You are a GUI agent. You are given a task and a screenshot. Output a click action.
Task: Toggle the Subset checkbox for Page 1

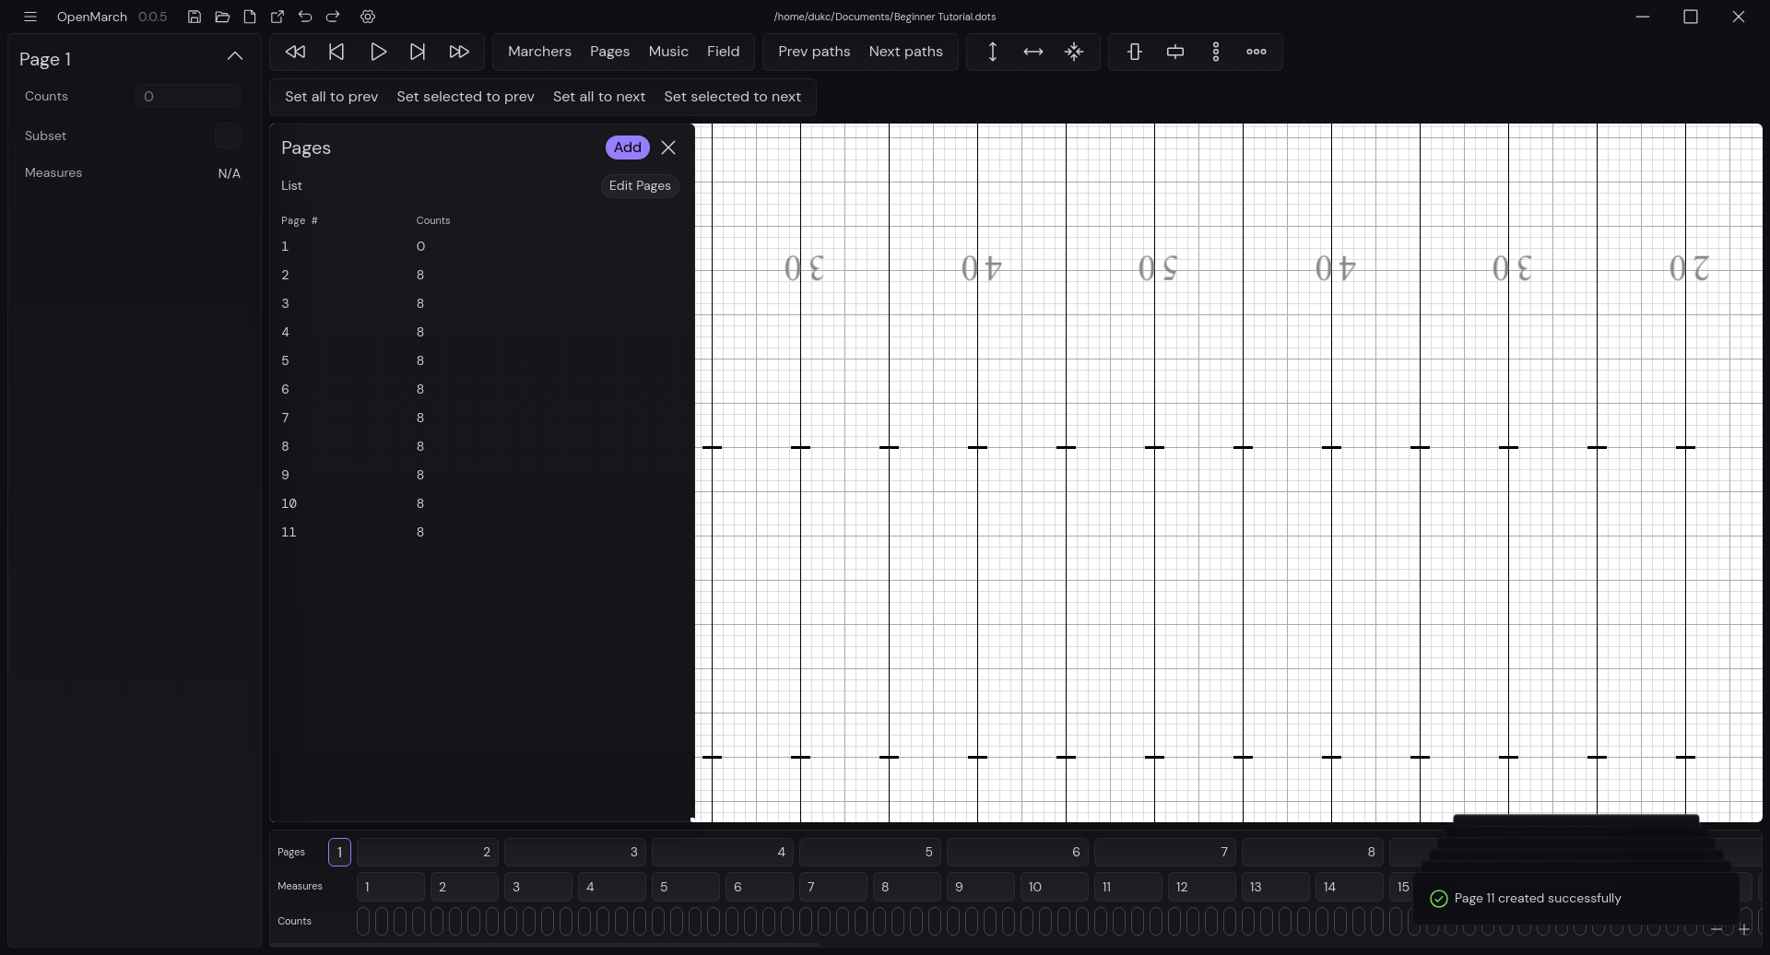click(227, 136)
